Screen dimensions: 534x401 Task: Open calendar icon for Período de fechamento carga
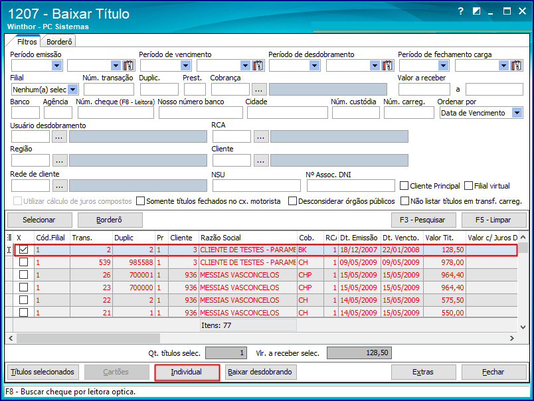coord(516,65)
